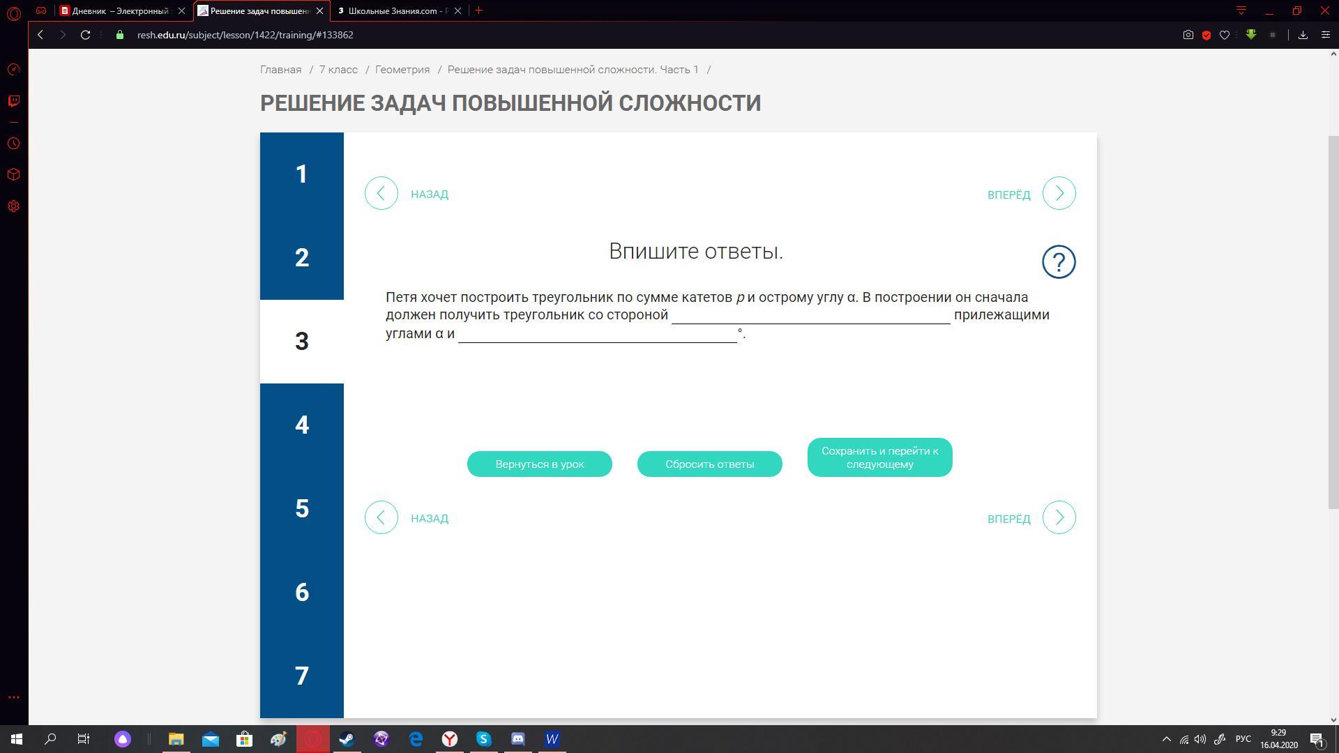The width and height of the screenshot is (1339, 753).
Task: Click the first answer blank after 'со стороной'
Action: 810,315
